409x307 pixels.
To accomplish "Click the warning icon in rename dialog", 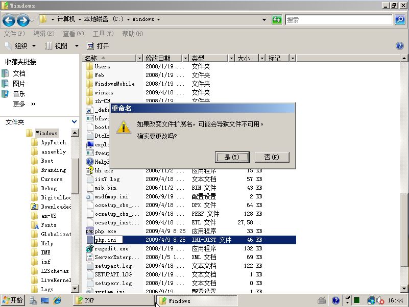I will (124, 127).
